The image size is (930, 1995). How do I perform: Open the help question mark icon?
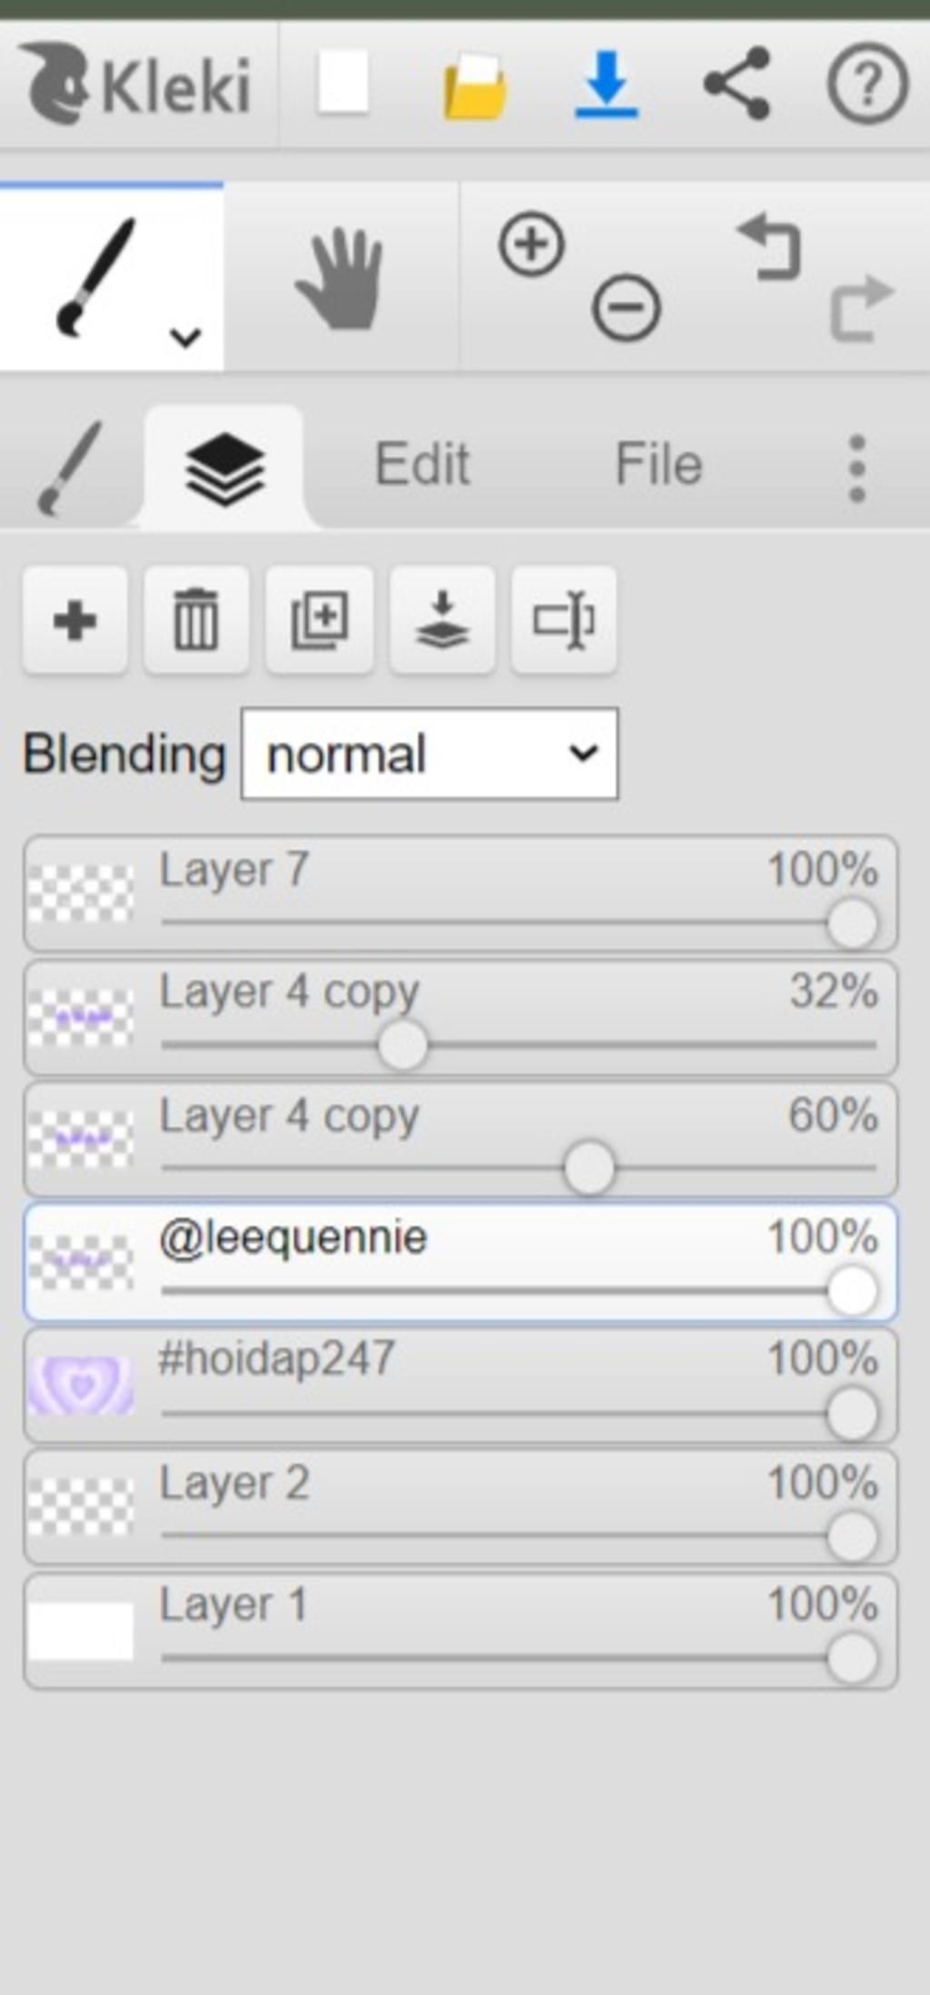(x=867, y=84)
